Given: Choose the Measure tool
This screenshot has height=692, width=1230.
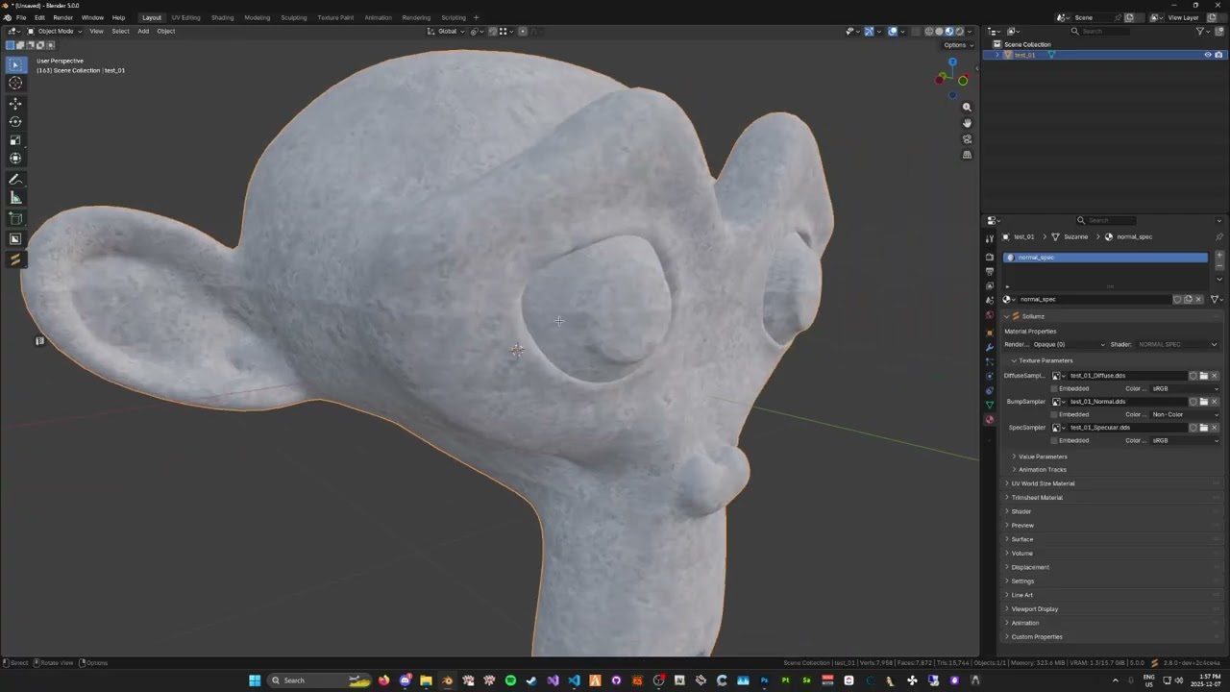Looking at the screenshot, I should [x=15, y=198].
